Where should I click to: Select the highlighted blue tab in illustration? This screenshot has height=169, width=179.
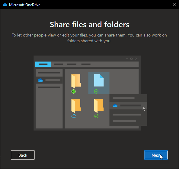click(43, 64)
